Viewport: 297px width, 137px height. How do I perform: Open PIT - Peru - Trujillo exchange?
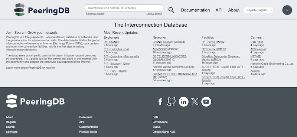(x=115, y=71)
